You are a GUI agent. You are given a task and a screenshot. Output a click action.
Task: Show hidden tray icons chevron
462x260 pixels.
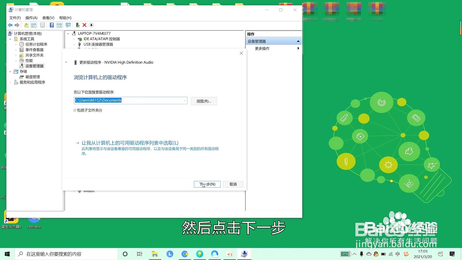pos(355,254)
